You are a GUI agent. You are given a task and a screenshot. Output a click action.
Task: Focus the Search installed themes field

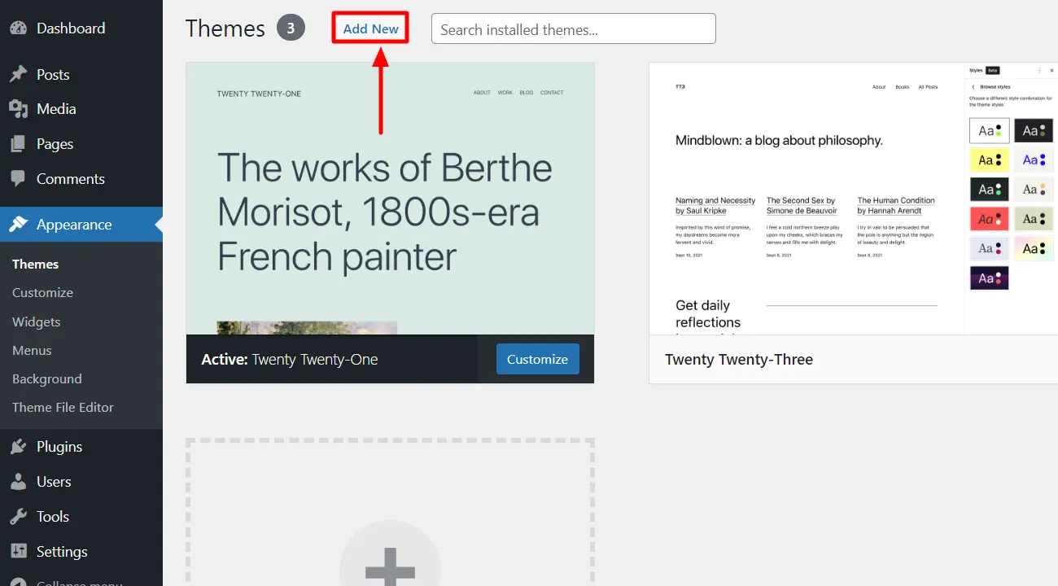point(573,29)
